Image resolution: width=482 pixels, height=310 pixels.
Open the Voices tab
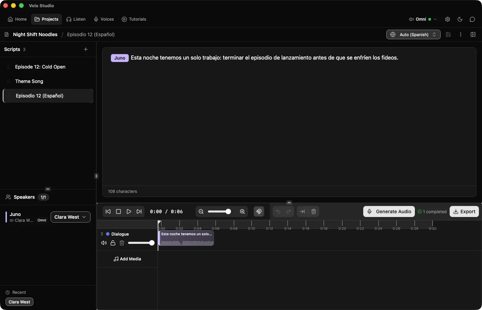click(x=104, y=19)
